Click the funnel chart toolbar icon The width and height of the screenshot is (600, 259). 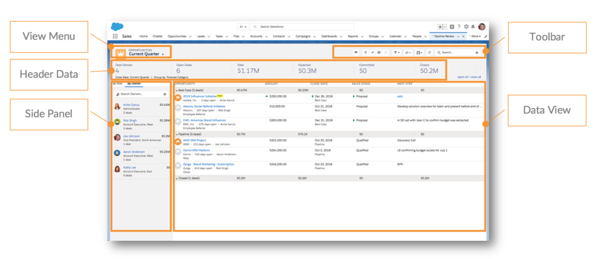366,53
